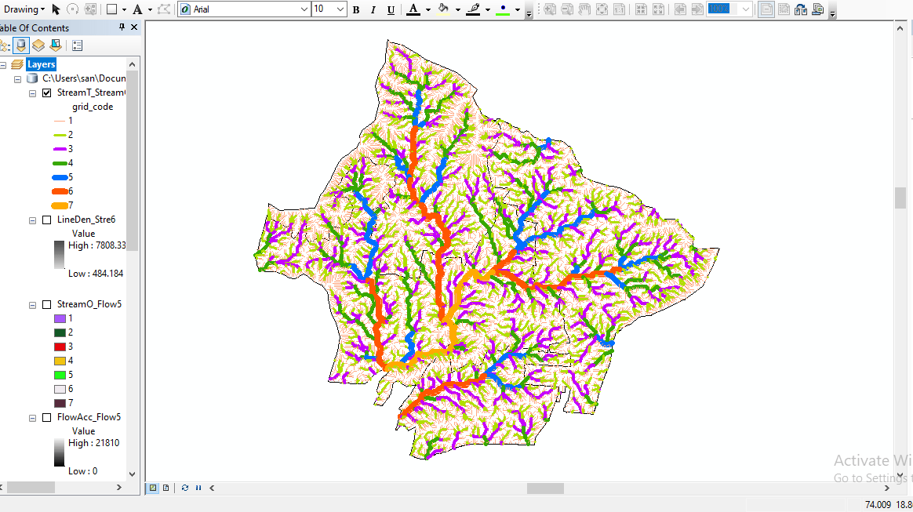Click List By Visibility icon
Screen dimensions: 913x512
point(38,45)
